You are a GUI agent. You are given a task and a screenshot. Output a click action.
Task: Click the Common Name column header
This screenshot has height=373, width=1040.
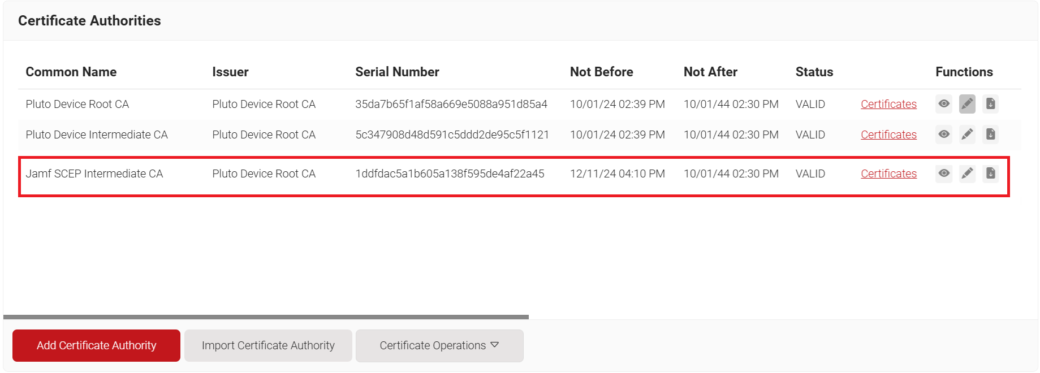point(71,72)
